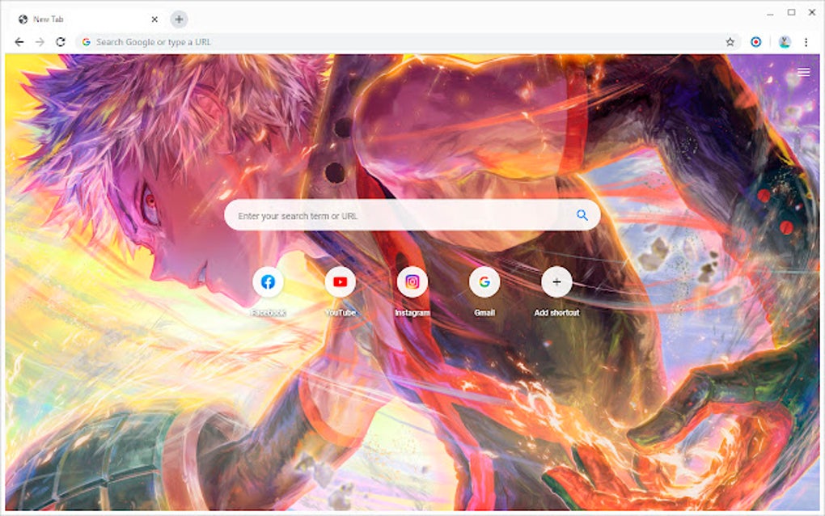Maximize the browser window
Viewport: 825px width, 516px height.
click(x=791, y=12)
